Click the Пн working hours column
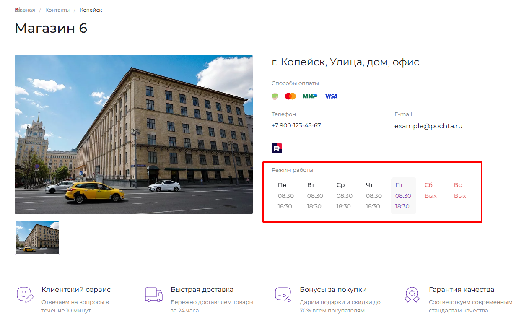The image size is (516, 317). (x=285, y=196)
